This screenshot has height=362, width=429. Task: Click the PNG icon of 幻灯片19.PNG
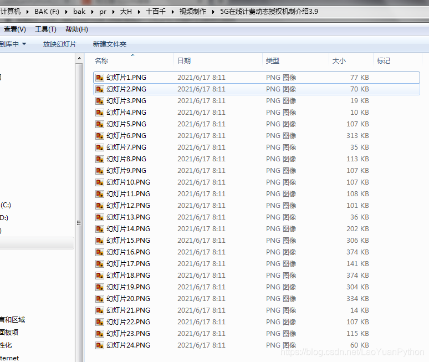[100, 287]
